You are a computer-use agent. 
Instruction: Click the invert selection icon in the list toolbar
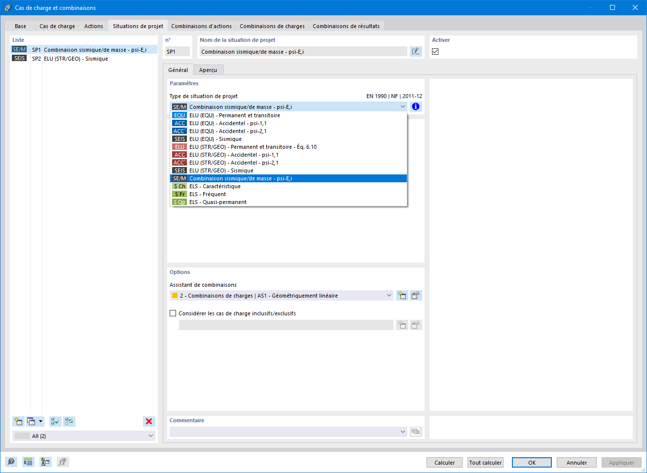(69, 421)
